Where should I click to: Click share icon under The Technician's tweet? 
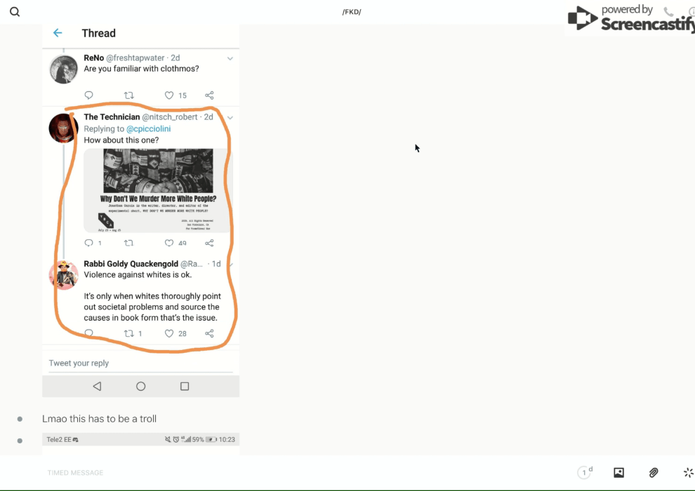click(x=209, y=243)
